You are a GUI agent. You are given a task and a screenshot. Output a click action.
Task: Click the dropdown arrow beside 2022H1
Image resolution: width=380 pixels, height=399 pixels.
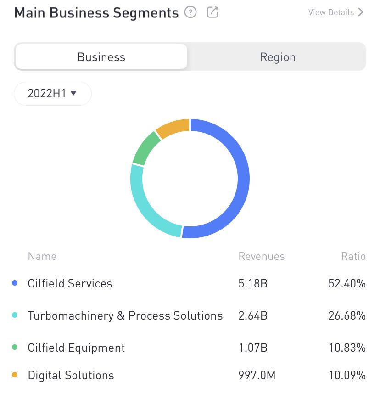[x=73, y=93]
